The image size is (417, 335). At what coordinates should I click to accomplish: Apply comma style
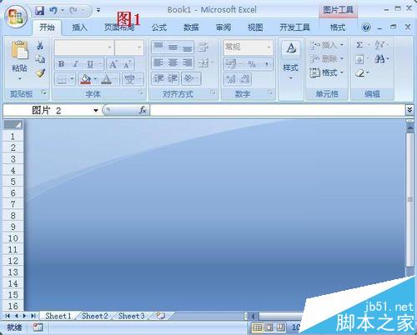[x=266, y=64]
